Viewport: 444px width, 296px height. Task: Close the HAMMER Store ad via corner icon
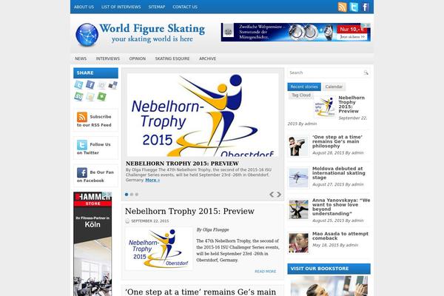(x=109, y=195)
